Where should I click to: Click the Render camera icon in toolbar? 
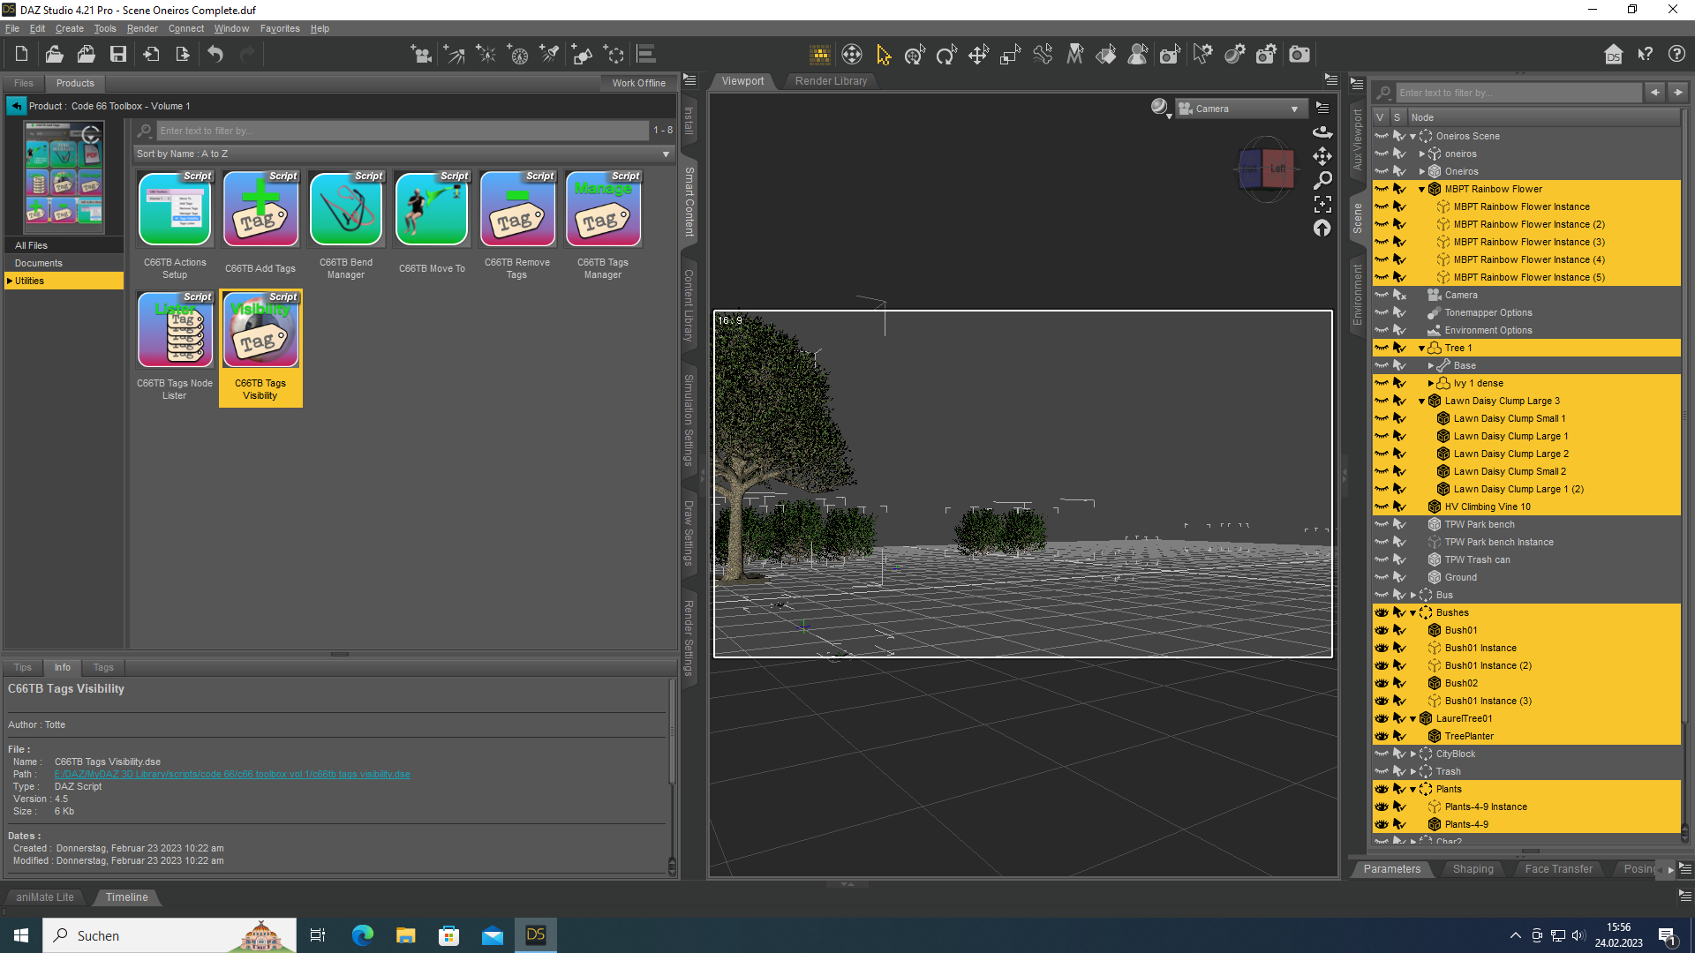1299,55
